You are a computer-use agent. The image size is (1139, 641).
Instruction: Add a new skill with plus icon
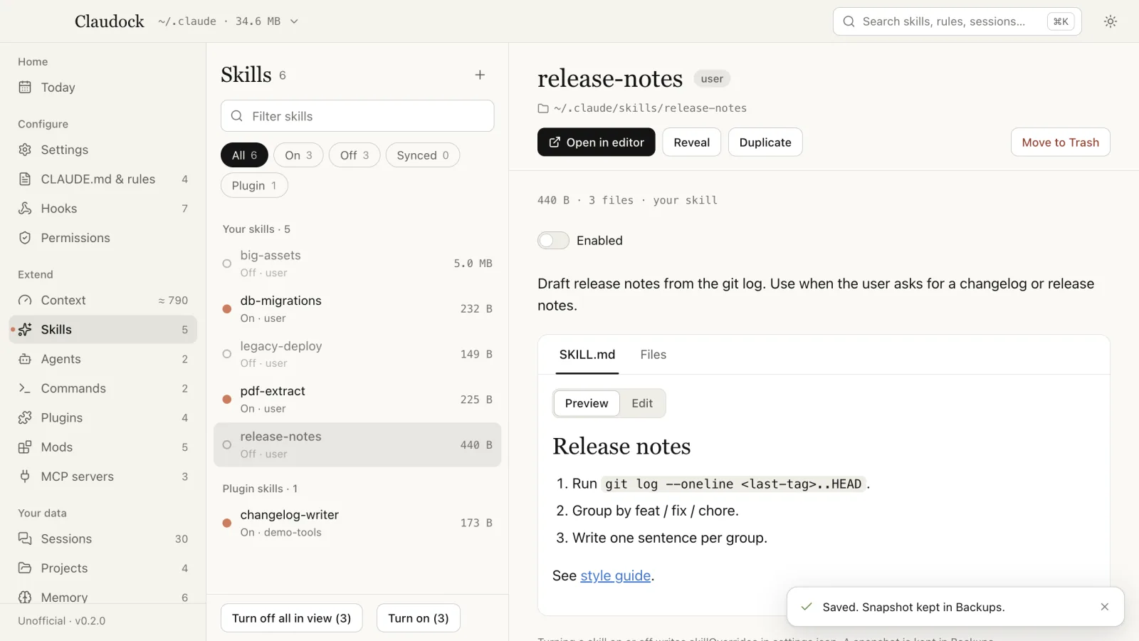[480, 75]
